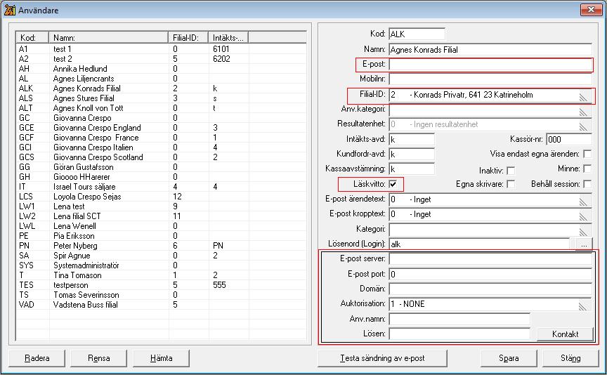Click the Lösenord (Login) input field
Screen dimensions: 607x375
(479, 244)
